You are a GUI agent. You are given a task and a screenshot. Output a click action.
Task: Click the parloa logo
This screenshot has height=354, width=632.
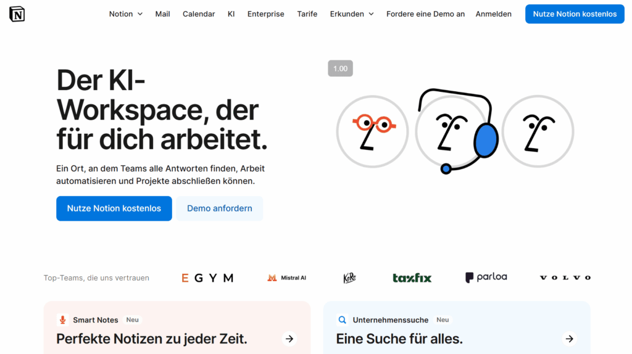coord(486,278)
